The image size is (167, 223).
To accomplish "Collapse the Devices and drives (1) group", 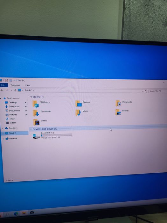I will click(31, 129).
